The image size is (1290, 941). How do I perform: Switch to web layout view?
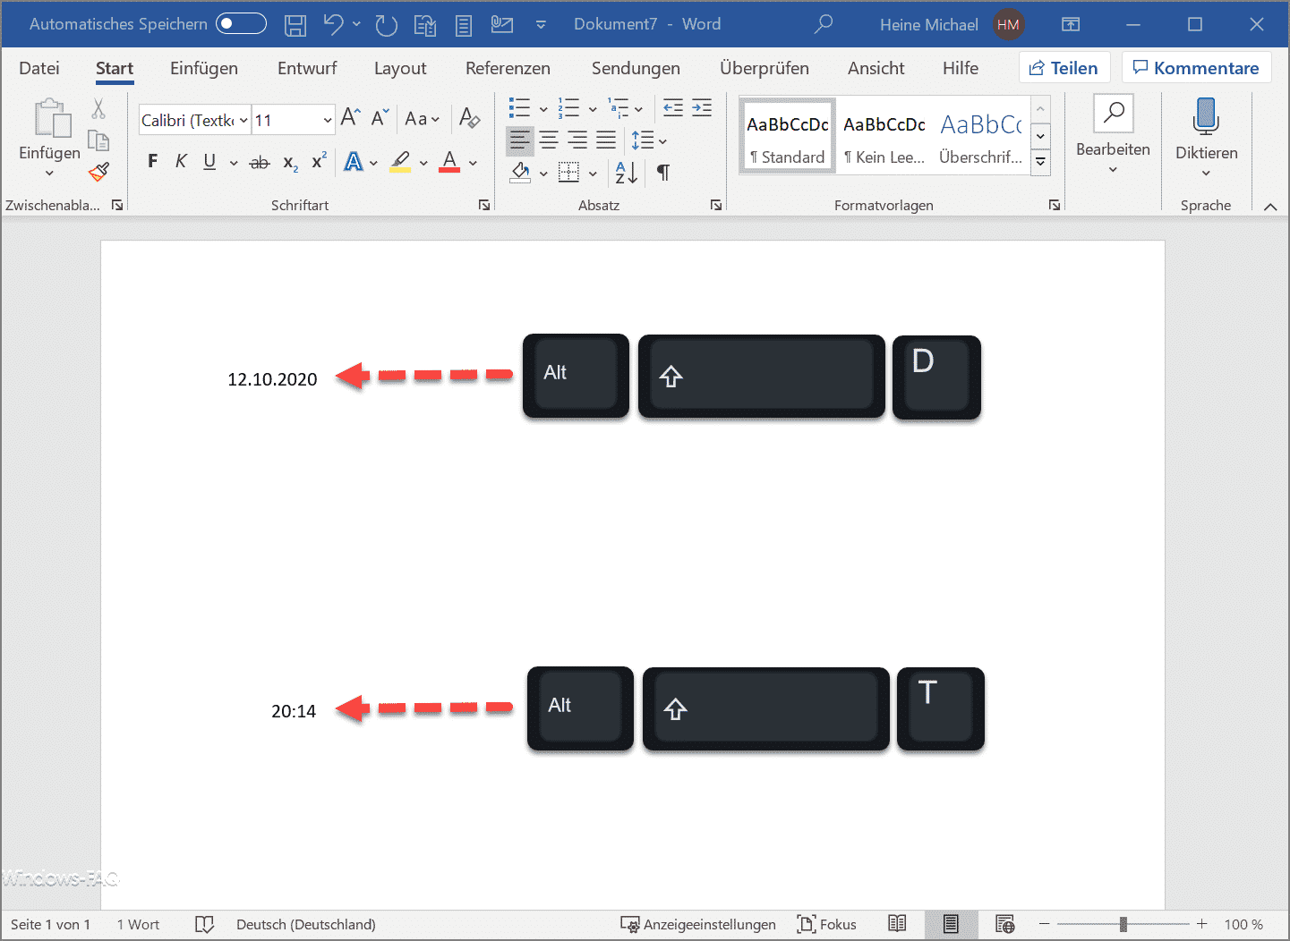tap(1004, 924)
